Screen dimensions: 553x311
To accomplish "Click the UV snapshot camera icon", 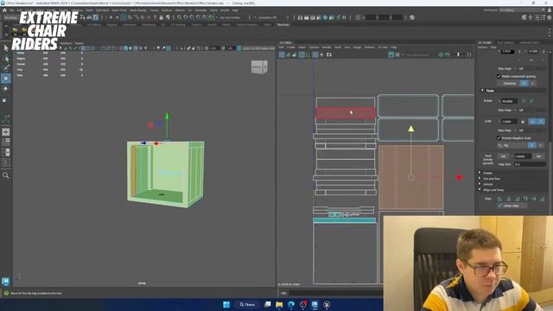I will click(328, 54).
